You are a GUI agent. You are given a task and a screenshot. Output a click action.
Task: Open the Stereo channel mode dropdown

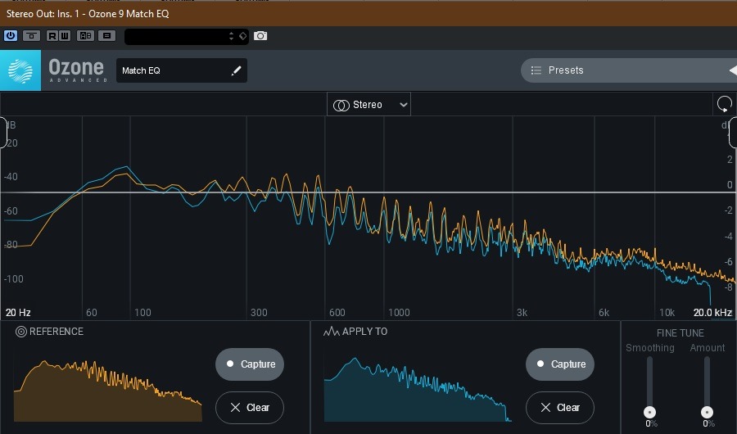pos(368,104)
